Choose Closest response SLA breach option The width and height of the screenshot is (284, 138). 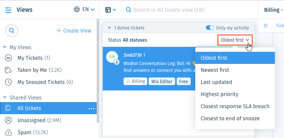(235, 106)
